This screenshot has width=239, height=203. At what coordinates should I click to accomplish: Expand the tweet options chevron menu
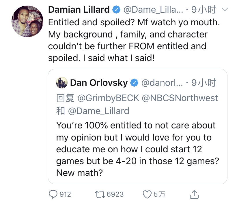click(x=225, y=10)
